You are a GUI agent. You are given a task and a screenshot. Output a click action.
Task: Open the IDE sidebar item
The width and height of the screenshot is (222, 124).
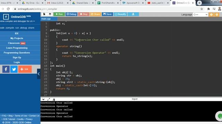(x=17, y=33)
